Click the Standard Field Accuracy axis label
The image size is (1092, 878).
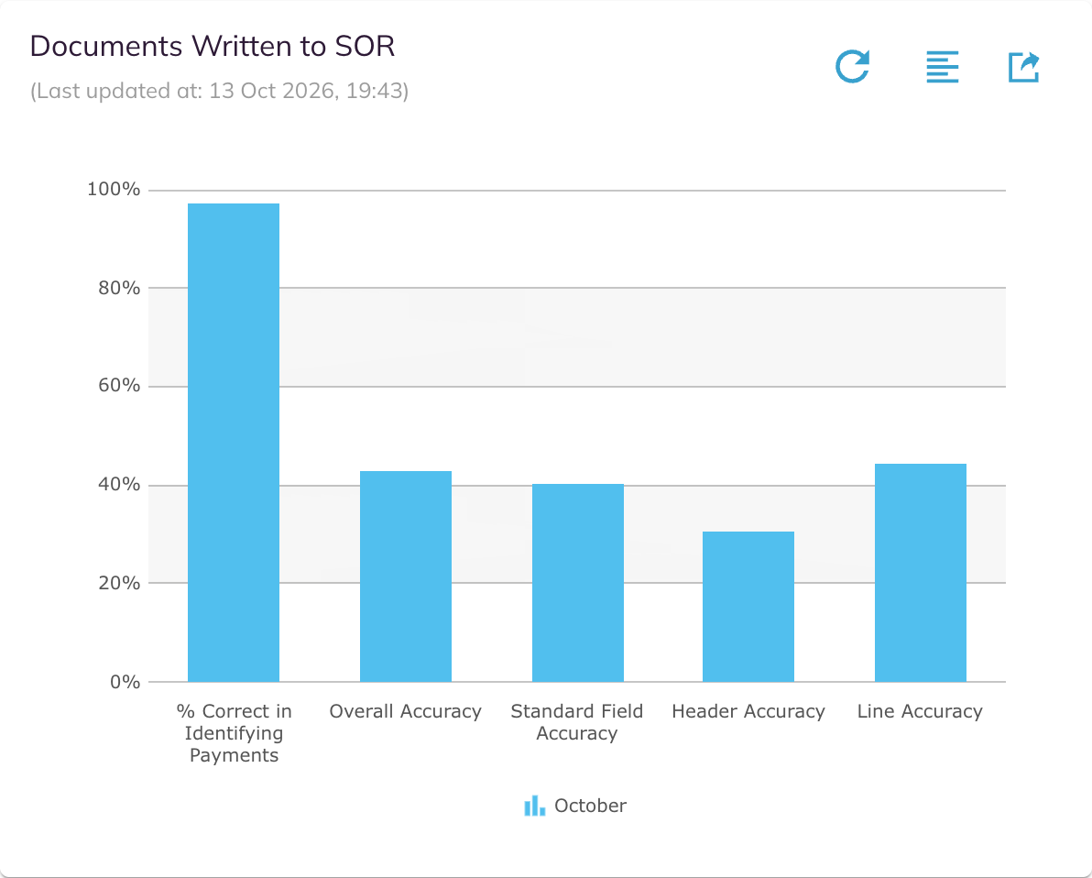(x=576, y=722)
